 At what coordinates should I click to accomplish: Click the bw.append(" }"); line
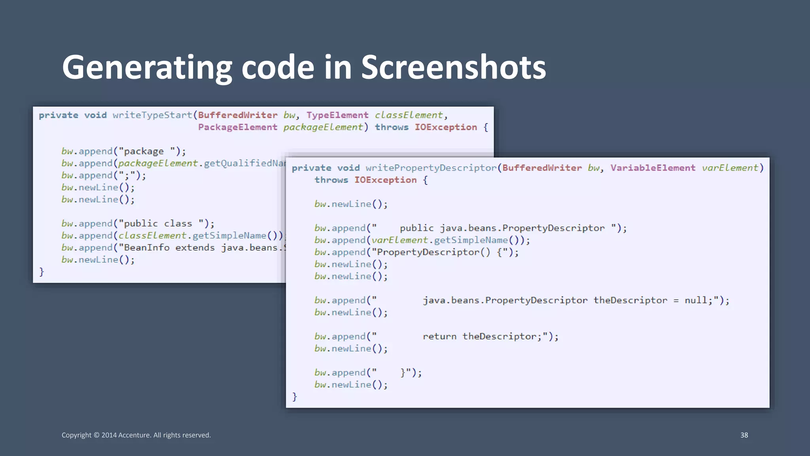coord(368,373)
